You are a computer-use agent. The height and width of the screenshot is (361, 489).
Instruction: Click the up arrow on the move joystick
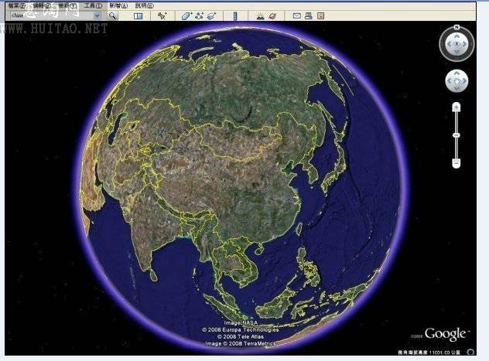coord(457,73)
